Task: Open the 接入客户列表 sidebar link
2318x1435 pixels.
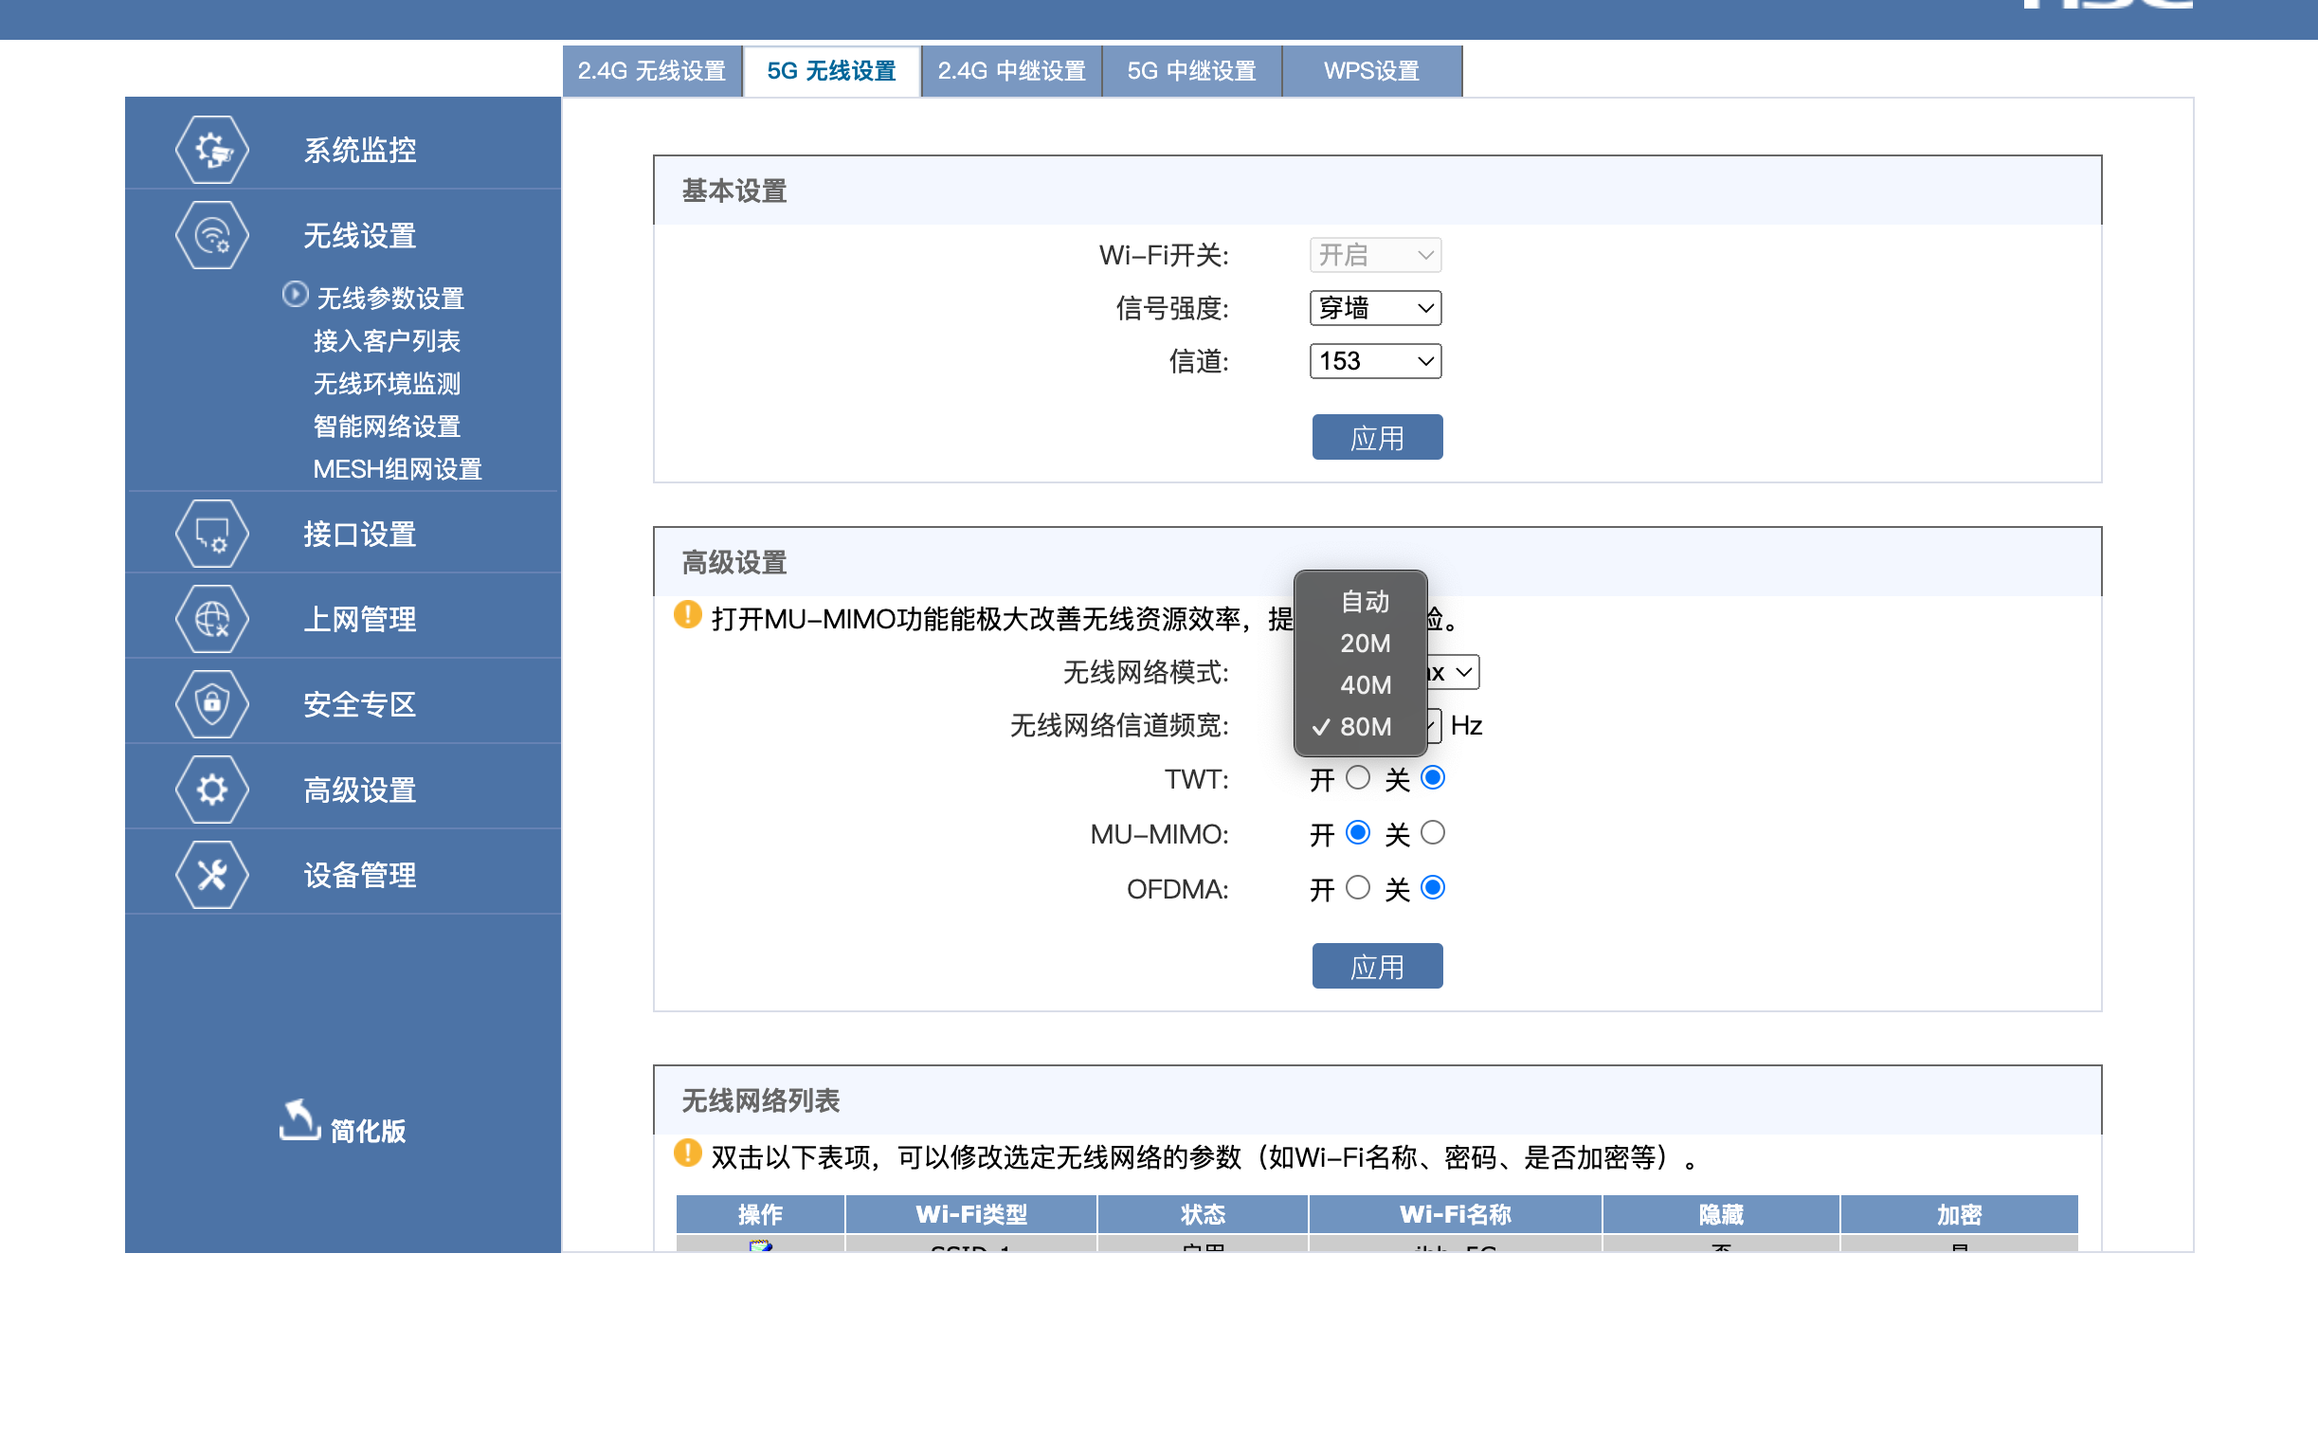Action: tap(386, 340)
